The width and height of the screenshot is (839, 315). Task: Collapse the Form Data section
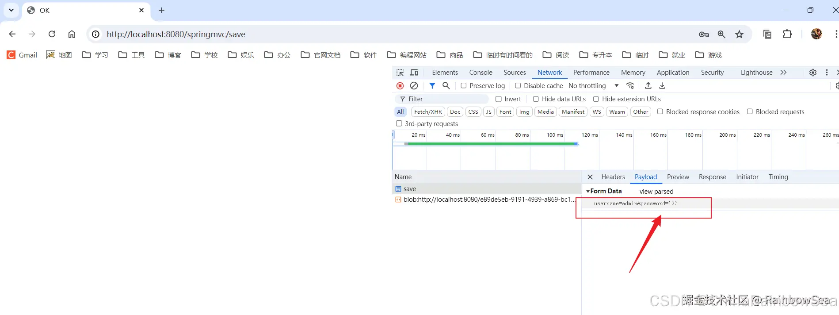tap(588, 191)
